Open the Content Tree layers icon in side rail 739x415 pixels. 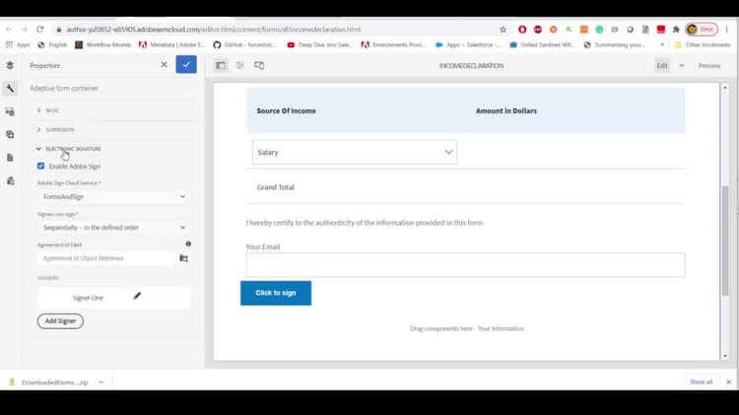10,65
